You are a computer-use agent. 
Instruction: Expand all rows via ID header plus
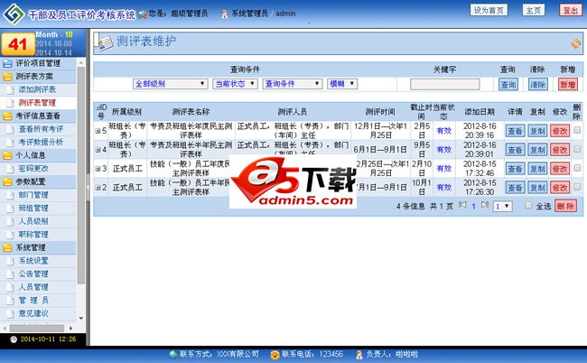98,107
